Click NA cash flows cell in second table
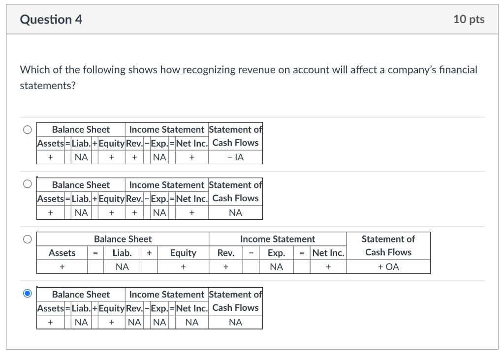This screenshot has width=504, height=361. (235, 212)
